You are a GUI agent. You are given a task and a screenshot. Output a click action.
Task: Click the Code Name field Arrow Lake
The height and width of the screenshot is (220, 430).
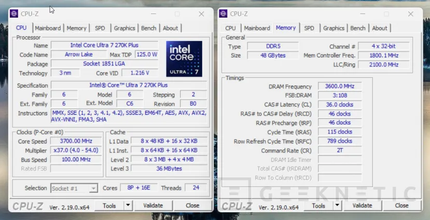tap(79, 54)
